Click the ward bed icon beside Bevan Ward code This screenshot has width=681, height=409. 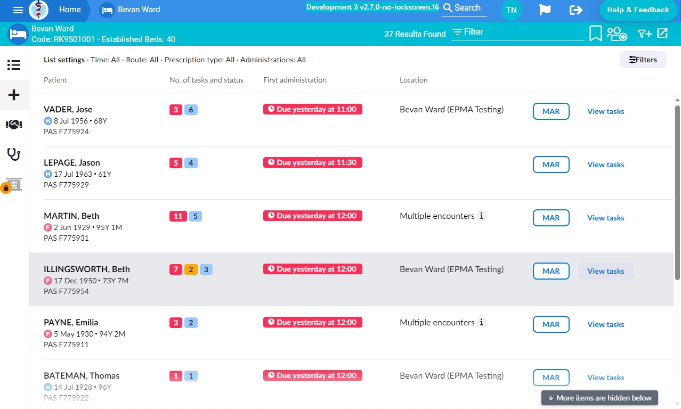(18, 34)
